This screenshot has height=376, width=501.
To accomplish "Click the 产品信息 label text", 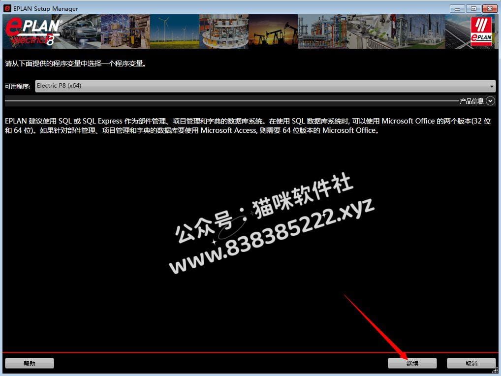I will (x=471, y=101).
